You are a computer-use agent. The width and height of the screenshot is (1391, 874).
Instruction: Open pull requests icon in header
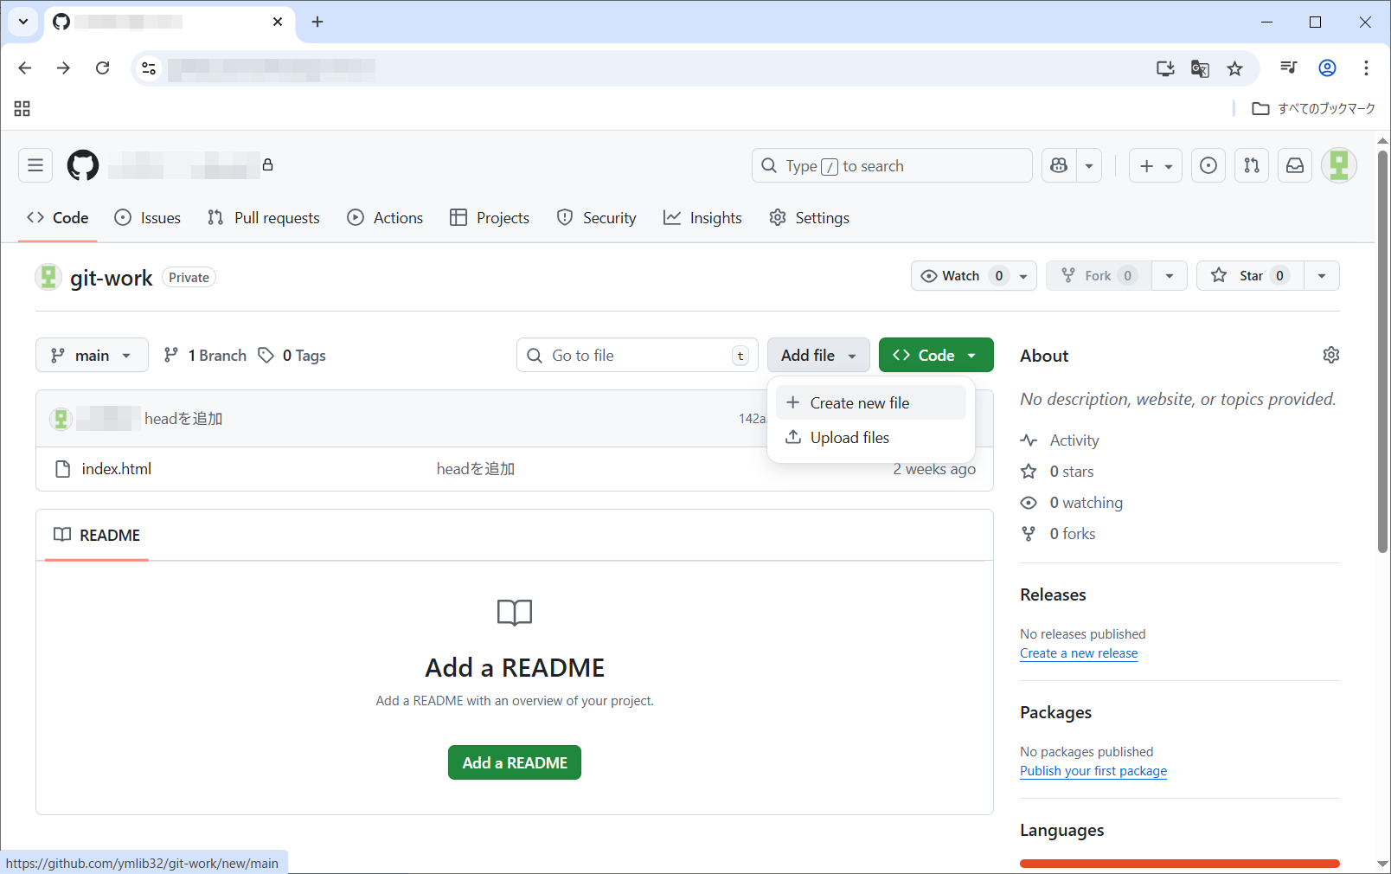(1252, 165)
